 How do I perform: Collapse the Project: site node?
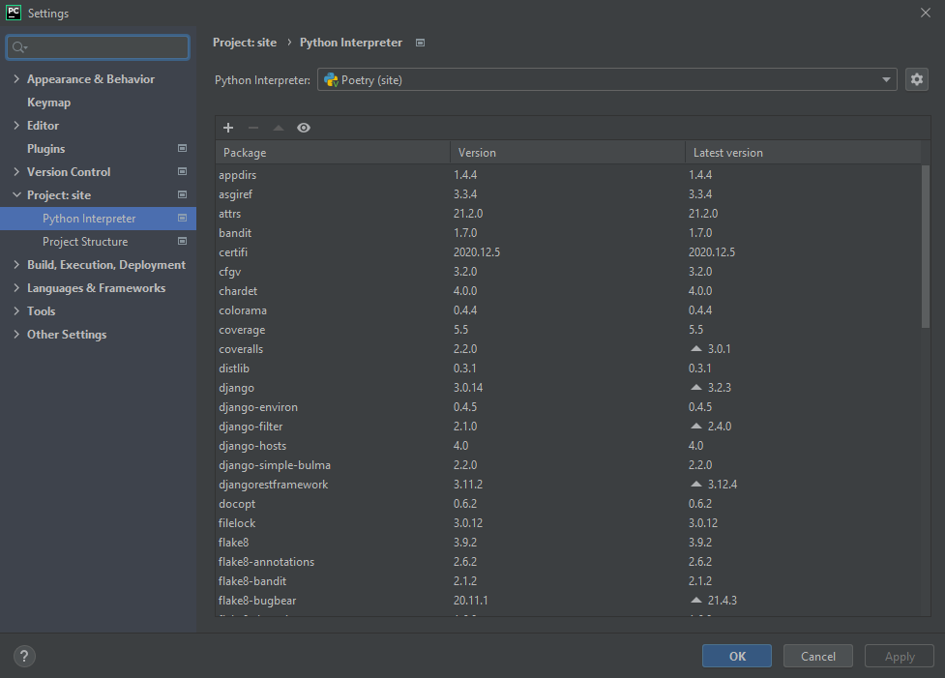[17, 194]
